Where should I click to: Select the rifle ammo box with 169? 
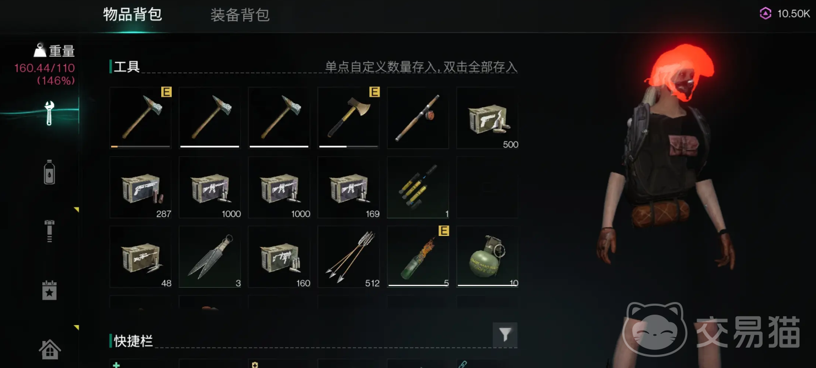tap(348, 187)
